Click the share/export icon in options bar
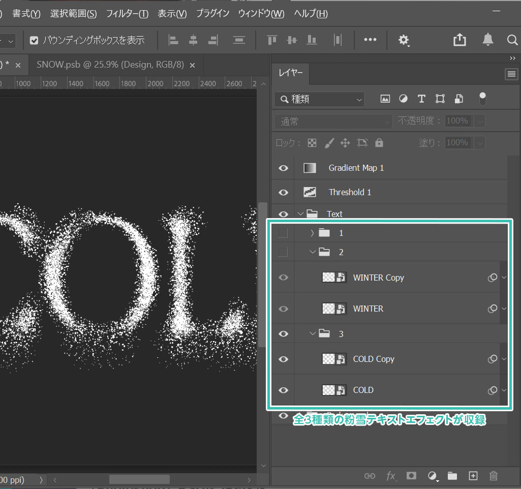The image size is (521, 489). tap(459, 40)
